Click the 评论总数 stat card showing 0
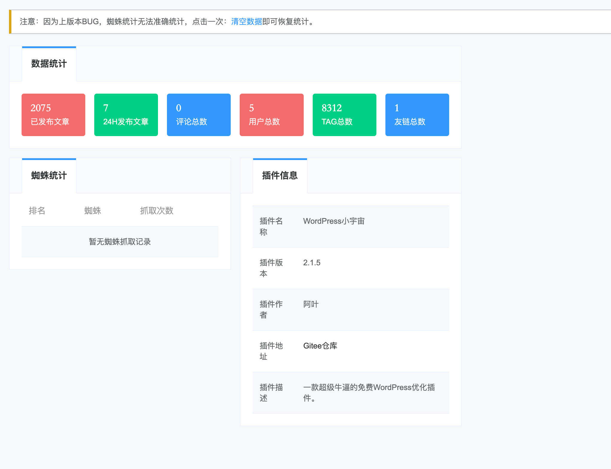The height and width of the screenshot is (469, 611). point(199,115)
